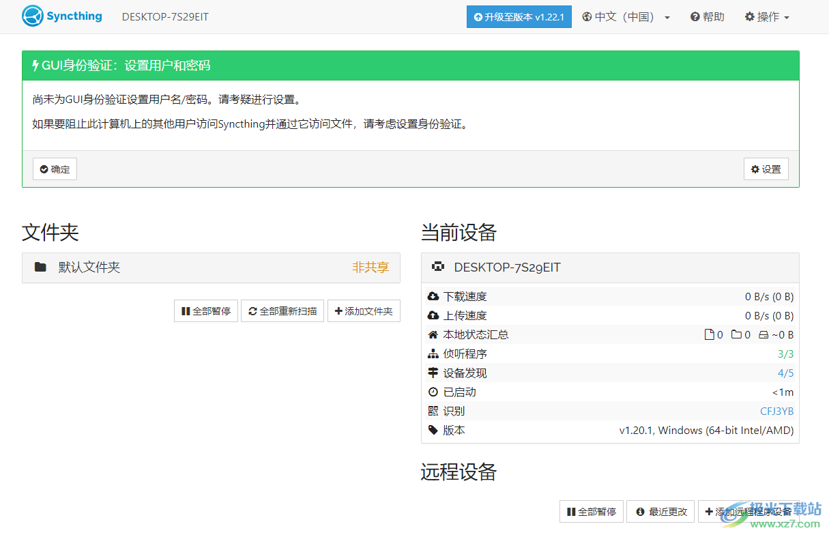Viewport: 829px width, 535px height.
Task: Click the pause icon on folders 全部暂停
Action: point(186,311)
